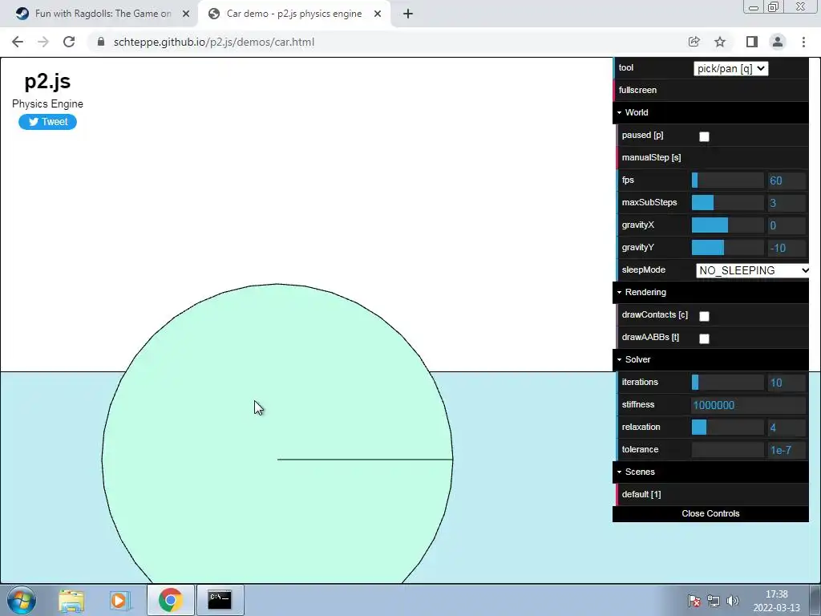Collapse the Scenes section
Image resolution: width=821 pixels, height=616 pixels.
point(710,472)
